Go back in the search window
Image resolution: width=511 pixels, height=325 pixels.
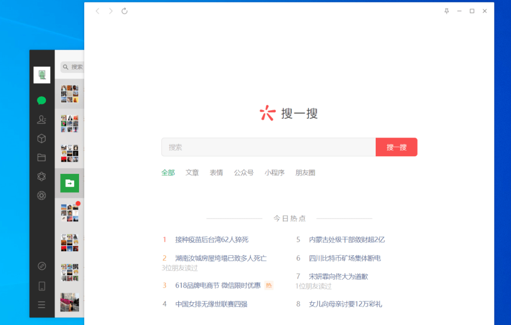pyautogui.click(x=97, y=11)
